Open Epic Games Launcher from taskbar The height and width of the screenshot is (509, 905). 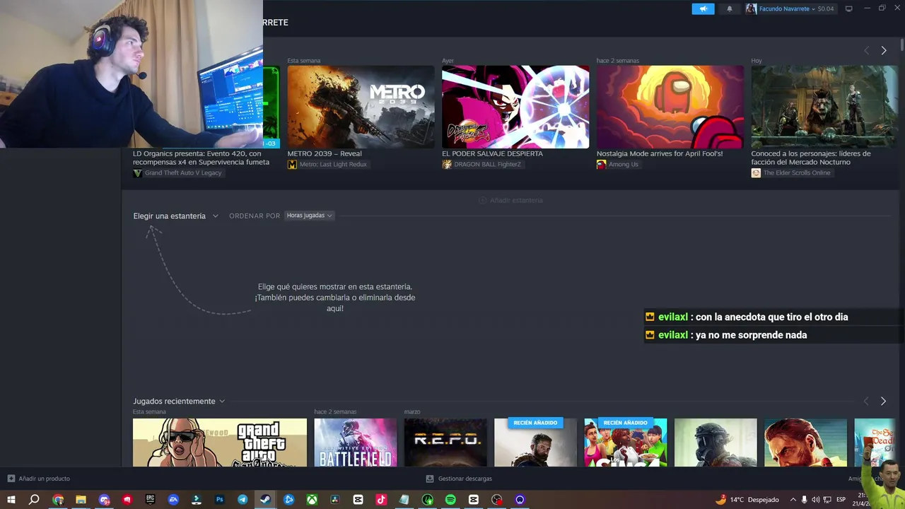[150, 499]
